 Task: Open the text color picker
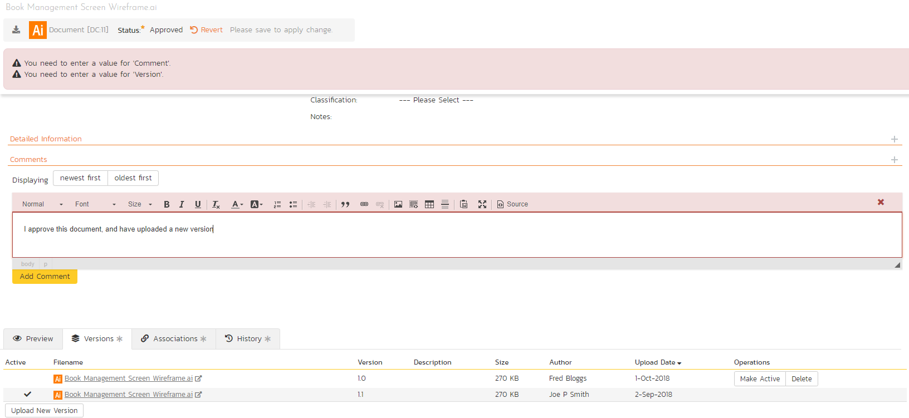point(237,204)
